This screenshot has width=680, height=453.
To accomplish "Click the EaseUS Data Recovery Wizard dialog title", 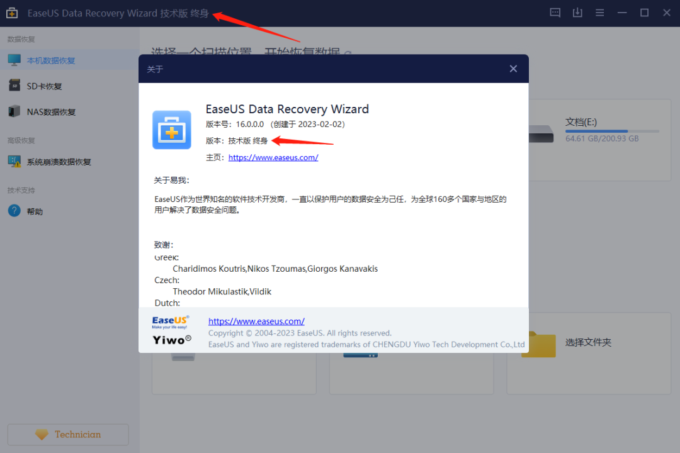I will tap(287, 109).
